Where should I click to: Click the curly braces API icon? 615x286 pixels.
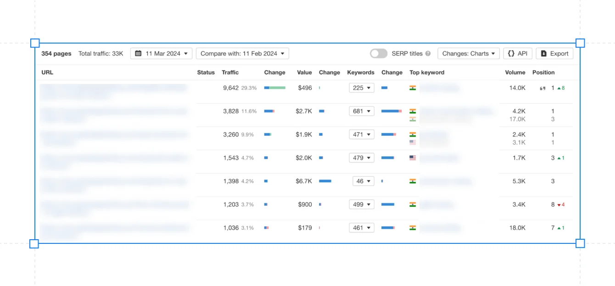(511, 54)
